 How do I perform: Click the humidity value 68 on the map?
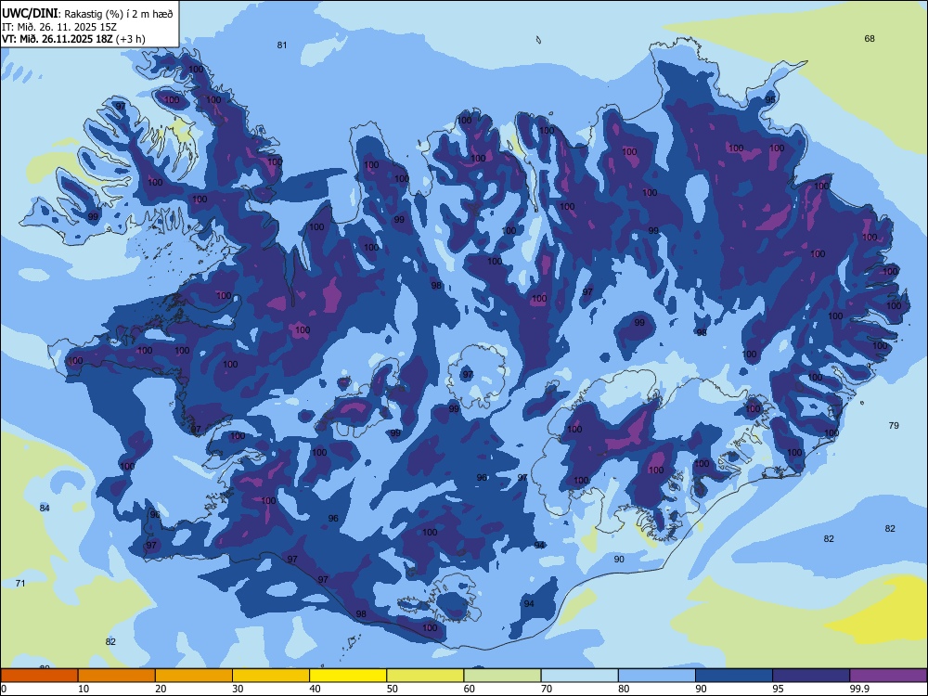point(870,38)
